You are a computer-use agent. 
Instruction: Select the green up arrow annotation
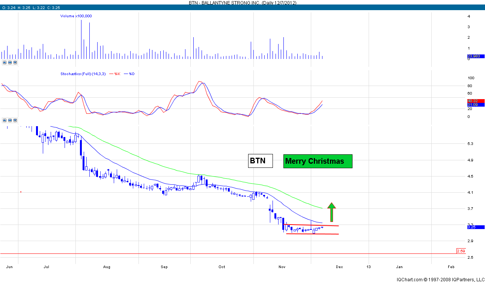[331, 212]
